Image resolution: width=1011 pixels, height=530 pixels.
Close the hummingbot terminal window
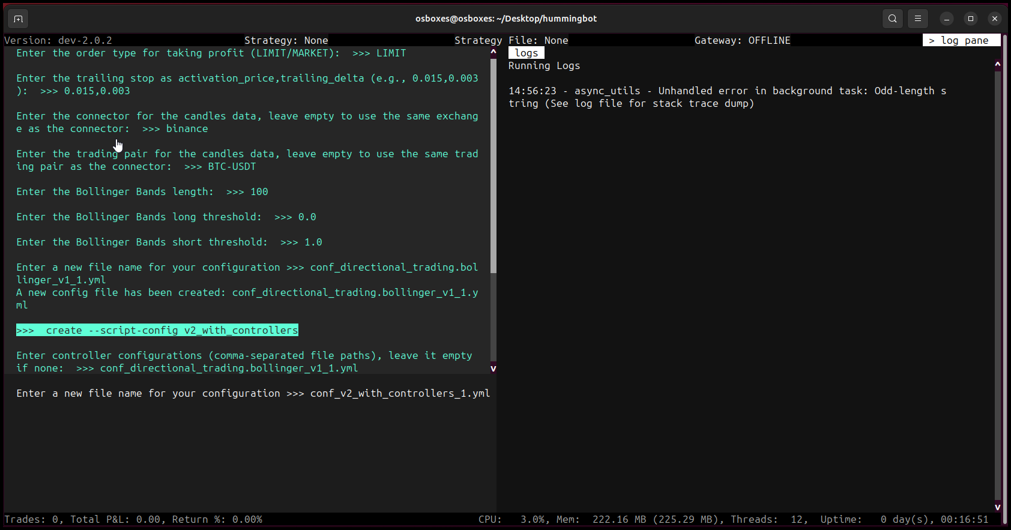[x=995, y=19]
